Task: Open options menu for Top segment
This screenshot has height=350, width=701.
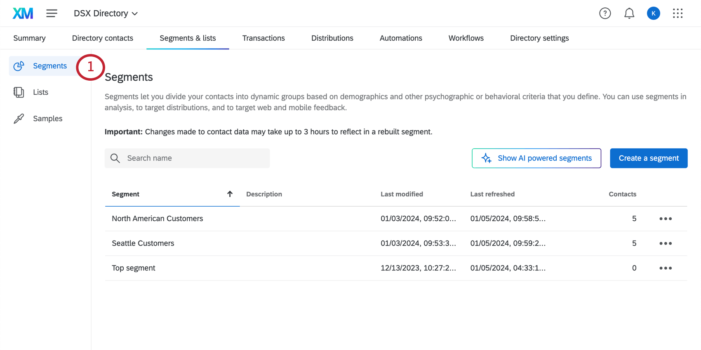Action: tap(665, 268)
